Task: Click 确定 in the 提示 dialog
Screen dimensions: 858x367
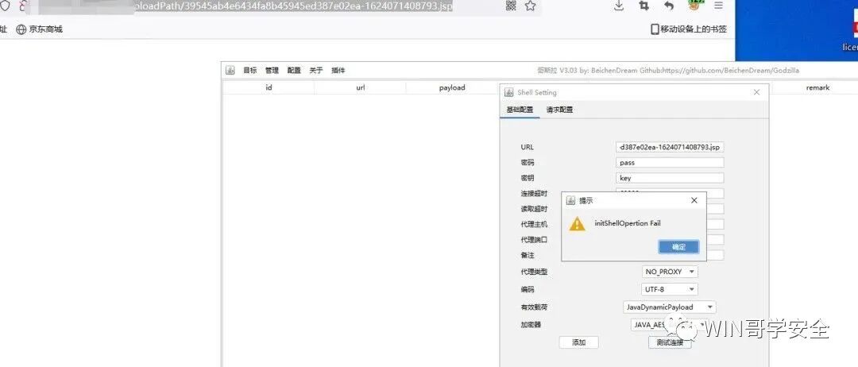Action: coord(678,247)
